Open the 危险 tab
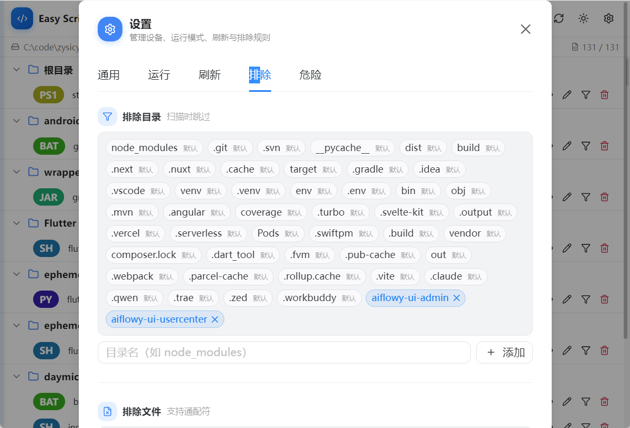The width and height of the screenshot is (630, 428). 310,75
